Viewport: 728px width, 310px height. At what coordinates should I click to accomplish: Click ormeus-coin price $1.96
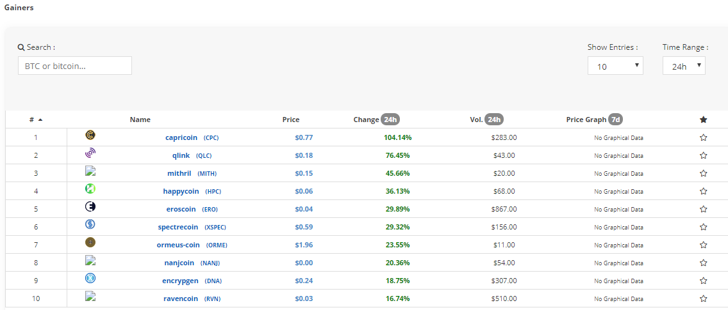coord(304,245)
